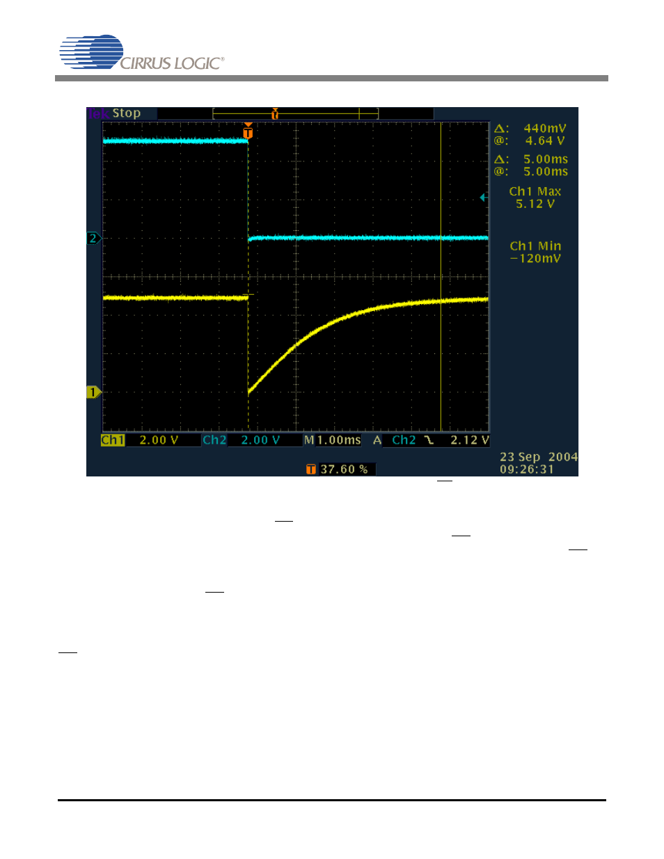
Task: Select the channel 2 ground marker
Action: (x=93, y=239)
